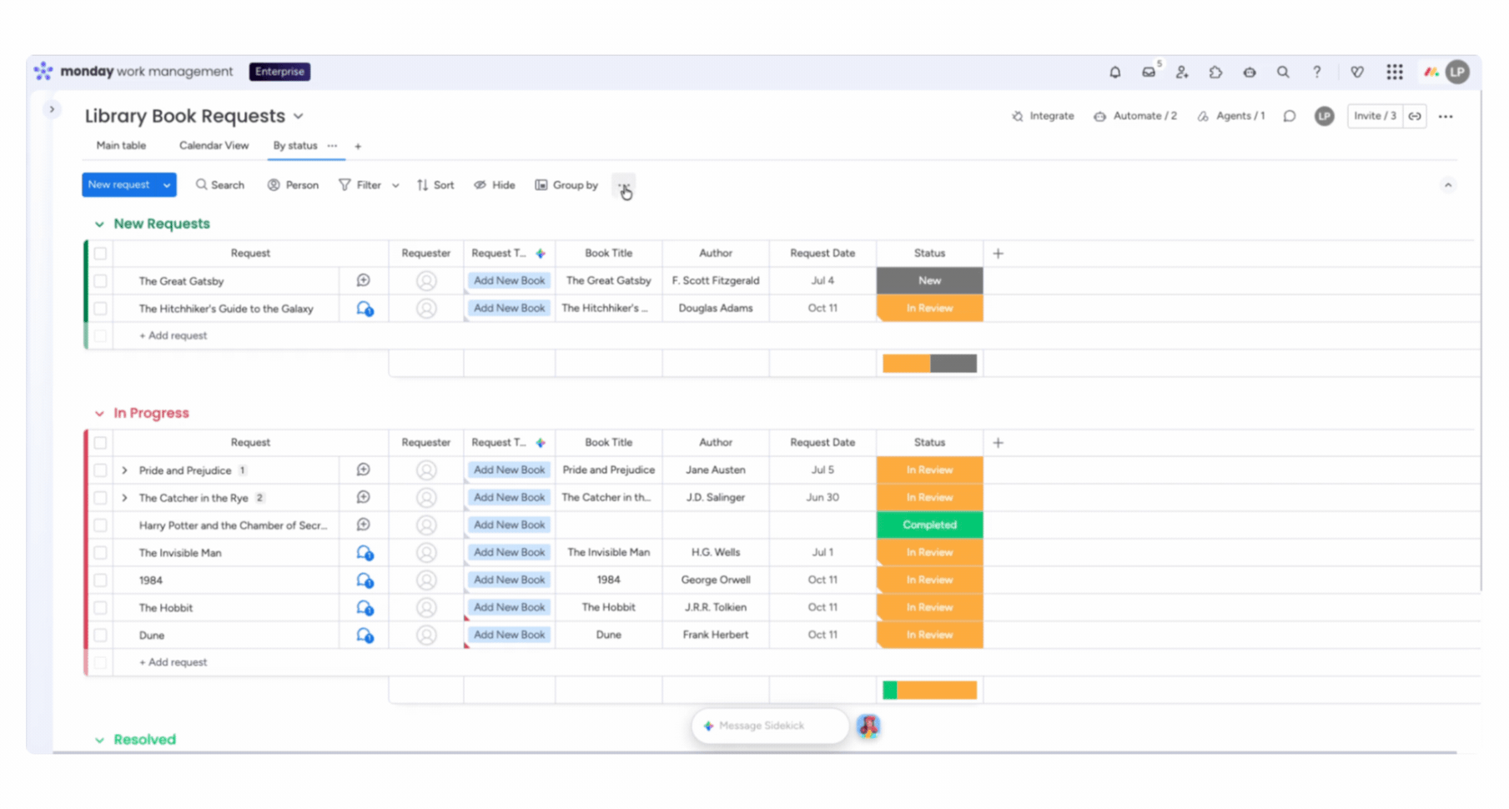Tick the checkbox for Pride and Prejudice row
The width and height of the screenshot is (1509, 809).
coord(100,471)
